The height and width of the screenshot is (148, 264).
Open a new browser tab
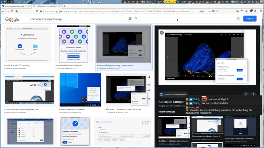(64, 6)
